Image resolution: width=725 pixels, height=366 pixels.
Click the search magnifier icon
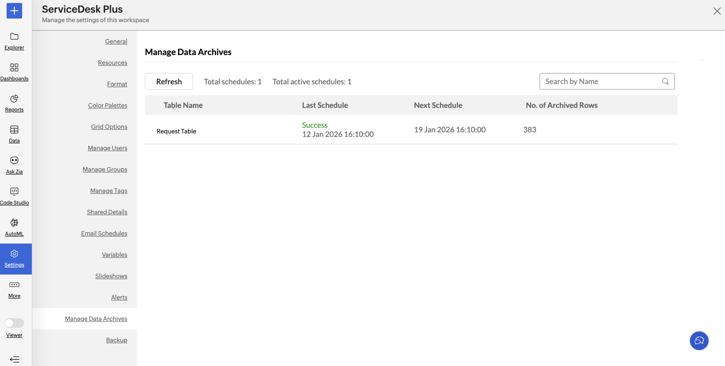coord(665,82)
